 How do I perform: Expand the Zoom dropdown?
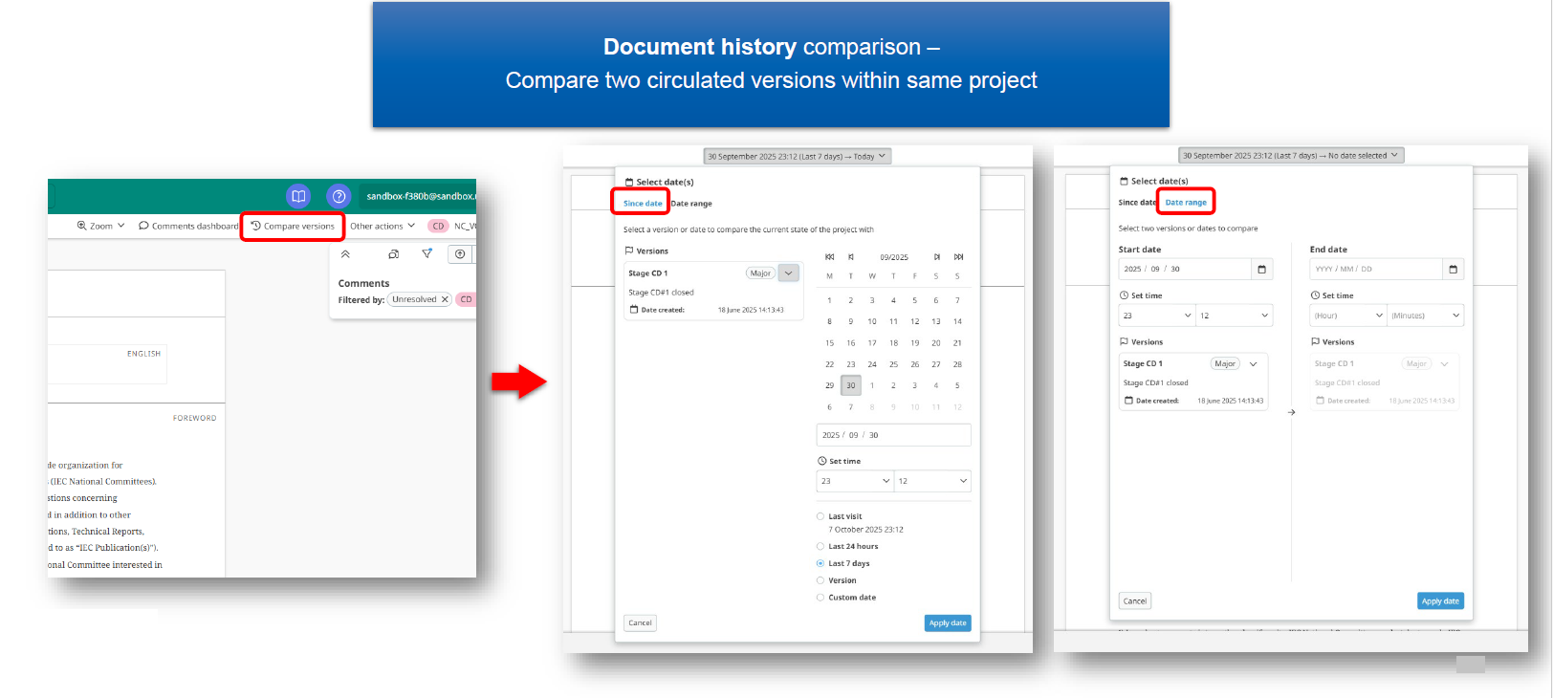101,227
